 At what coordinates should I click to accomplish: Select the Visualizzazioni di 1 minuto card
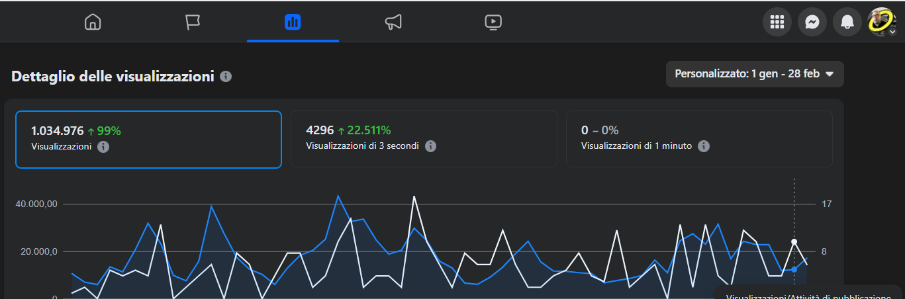pos(699,139)
